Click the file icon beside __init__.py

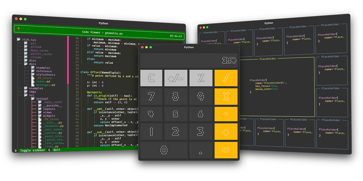pyautogui.click(x=40, y=123)
